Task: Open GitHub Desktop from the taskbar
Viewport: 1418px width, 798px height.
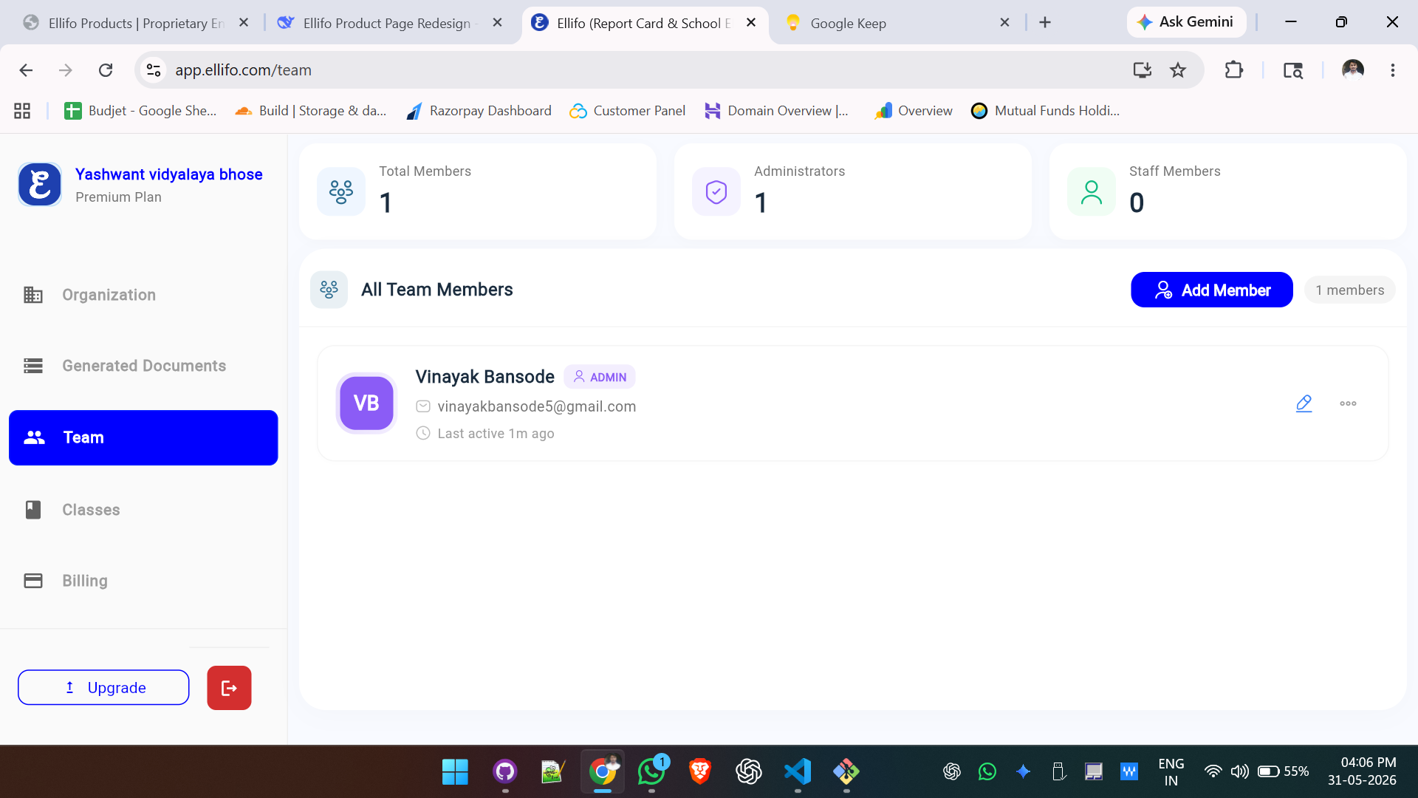Action: 504,772
